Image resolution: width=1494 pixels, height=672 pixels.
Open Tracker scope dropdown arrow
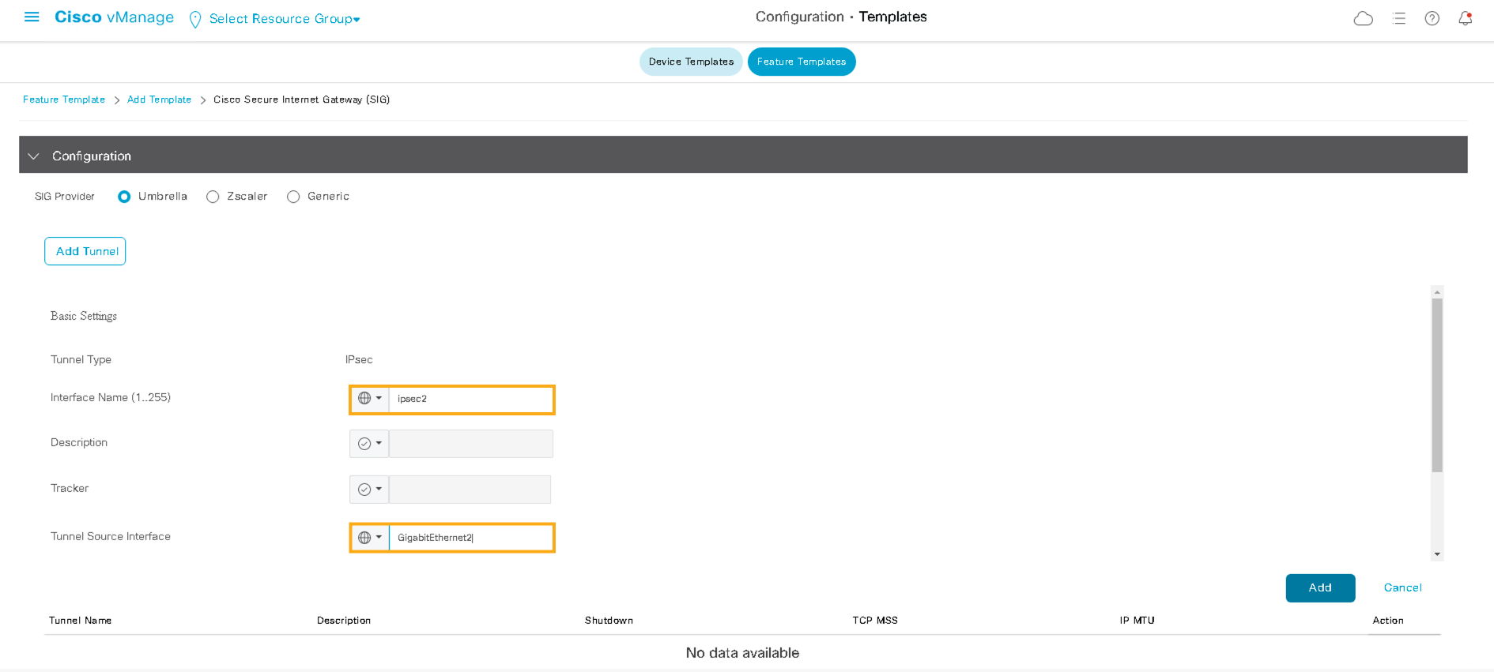pos(379,490)
